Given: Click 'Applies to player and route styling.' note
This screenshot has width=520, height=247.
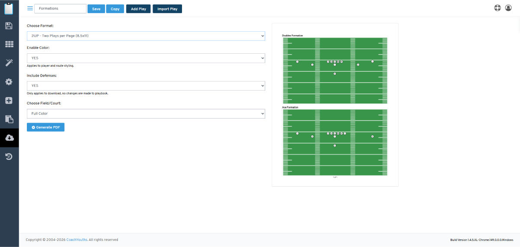Looking at the screenshot, I should 50,66.
